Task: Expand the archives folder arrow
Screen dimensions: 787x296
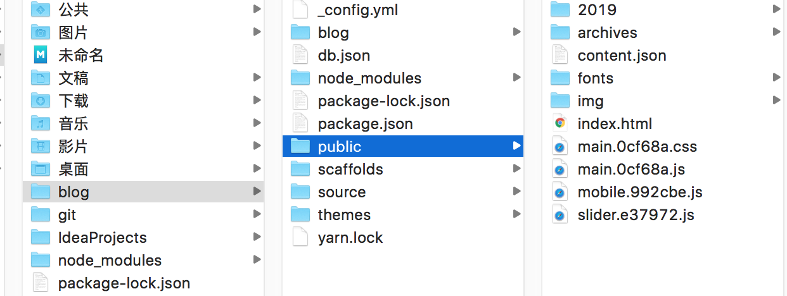Action: [x=777, y=33]
